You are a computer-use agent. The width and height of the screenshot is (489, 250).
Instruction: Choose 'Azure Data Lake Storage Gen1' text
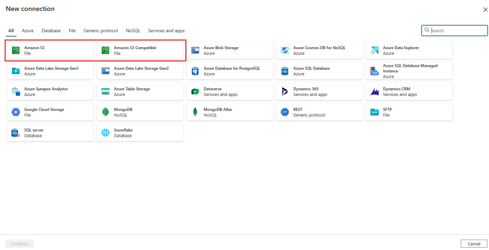click(x=52, y=68)
